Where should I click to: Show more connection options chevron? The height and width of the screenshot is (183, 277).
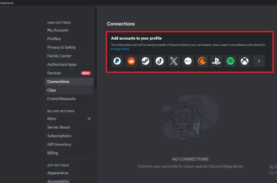coord(259,61)
